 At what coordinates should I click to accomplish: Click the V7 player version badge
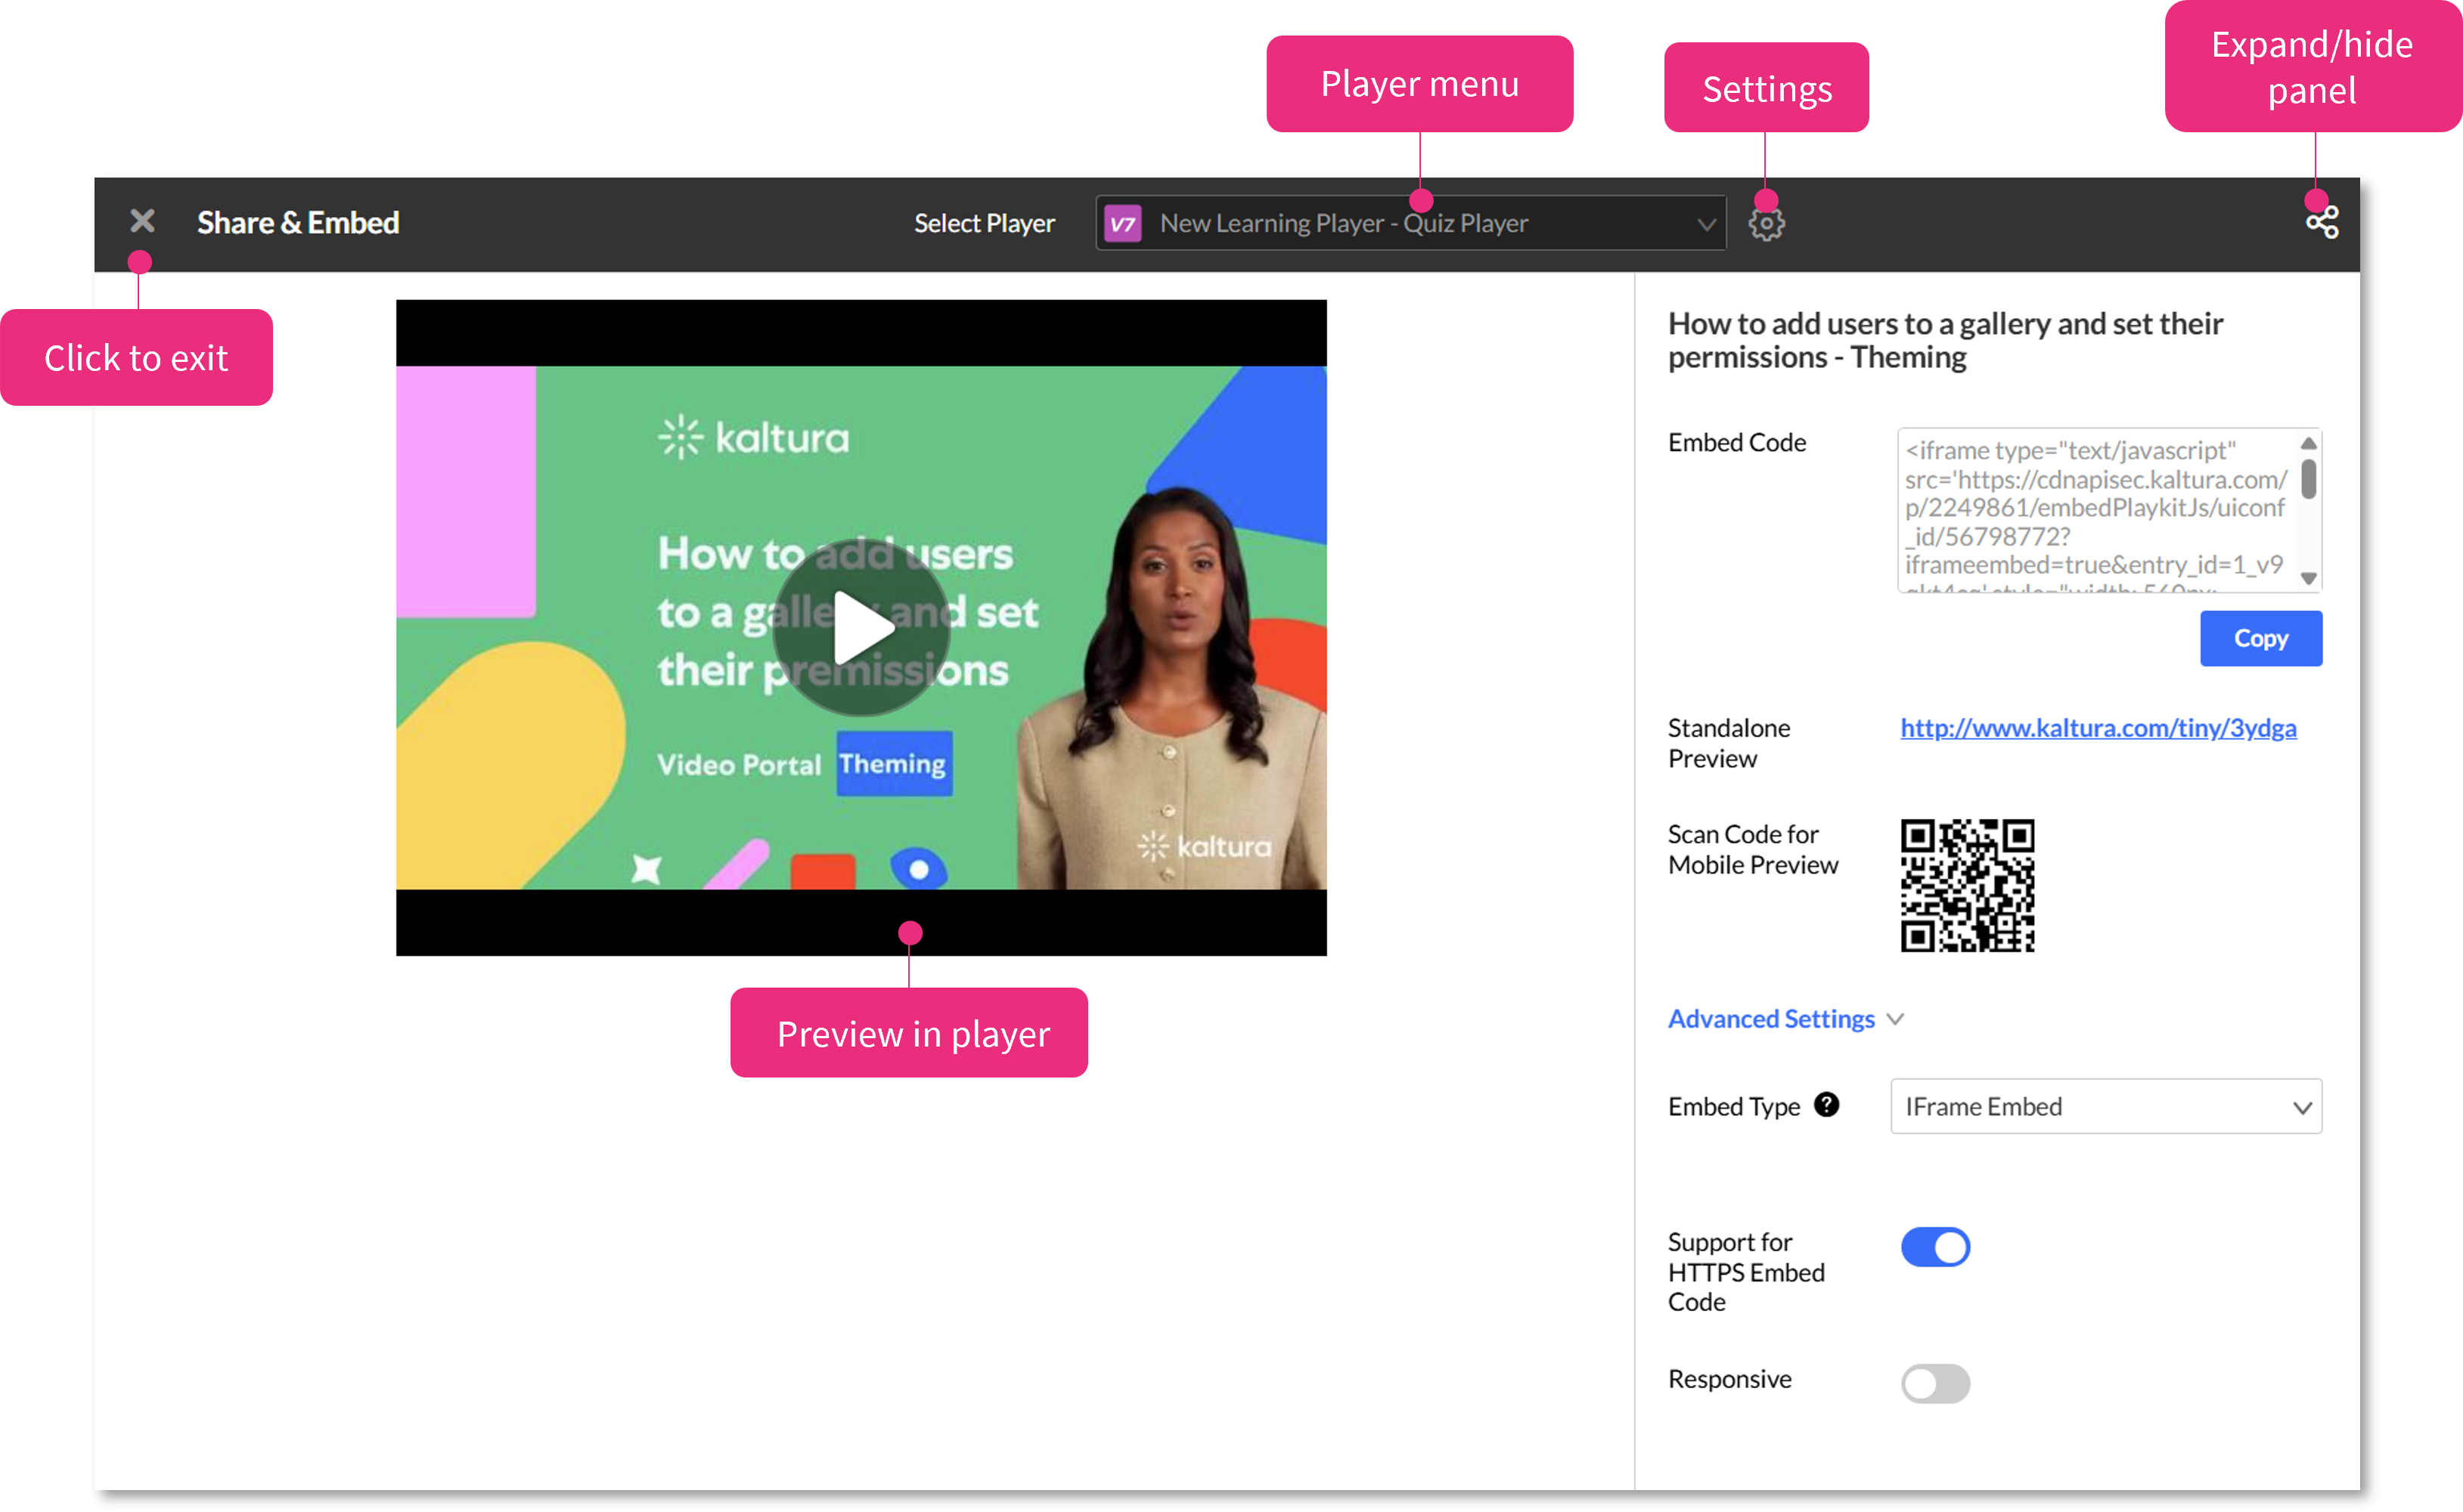pyautogui.click(x=1123, y=224)
